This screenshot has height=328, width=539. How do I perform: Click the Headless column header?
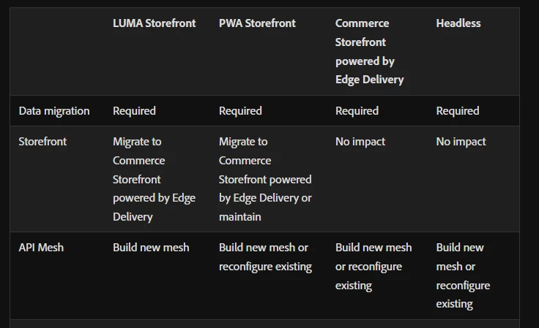pyautogui.click(x=458, y=23)
